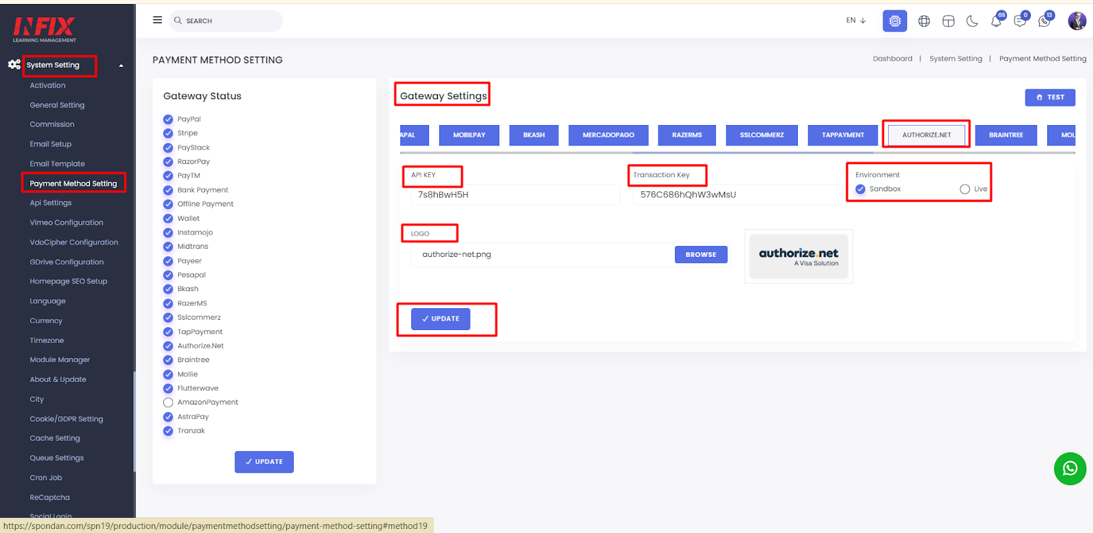The width and height of the screenshot is (1093, 533).
Task: Click the SEARCH input box
Action: pyautogui.click(x=225, y=20)
